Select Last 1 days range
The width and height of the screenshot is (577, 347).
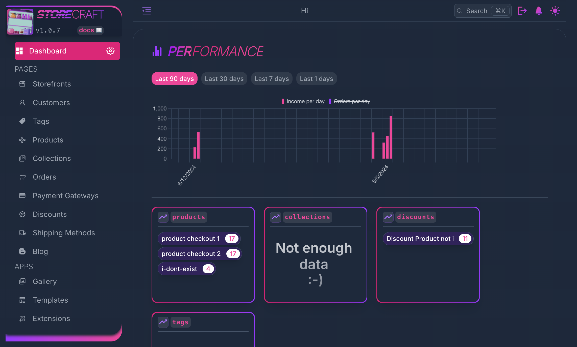[x=316, y=79]
